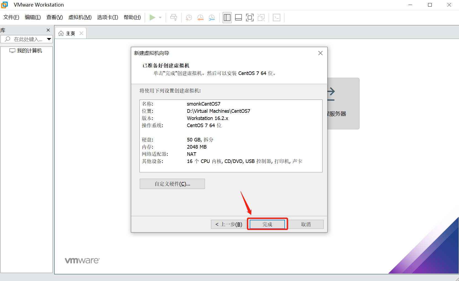Click the VMware Workstation logo icon
Screen dimensions: 459x281
coord(5,5)
